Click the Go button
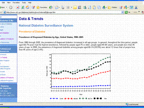 tap(127, 12)
